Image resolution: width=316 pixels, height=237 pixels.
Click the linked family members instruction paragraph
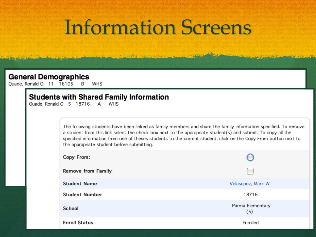coord(184,135)
